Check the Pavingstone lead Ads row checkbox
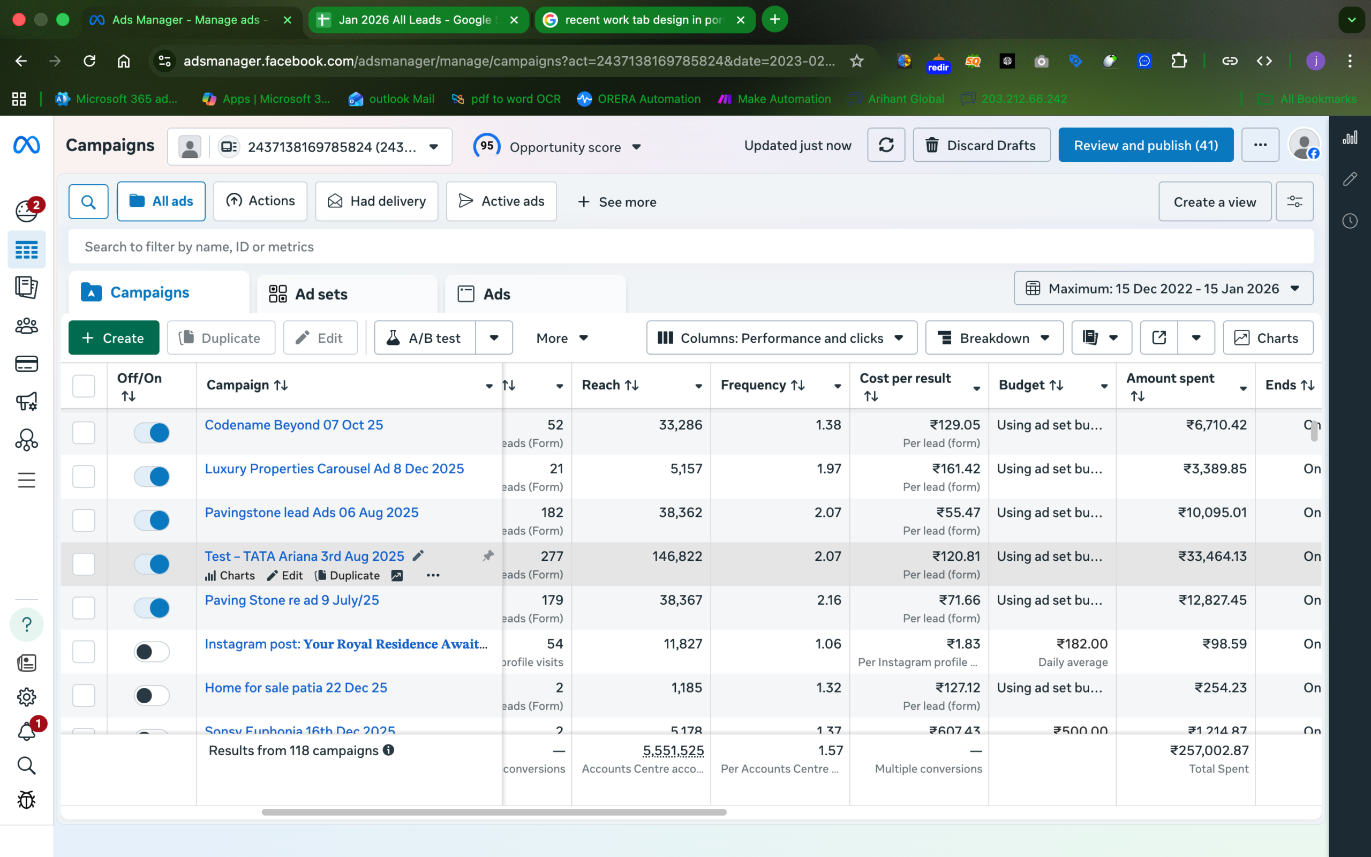This screenshot has width=1371, height=857. point(84,520)
